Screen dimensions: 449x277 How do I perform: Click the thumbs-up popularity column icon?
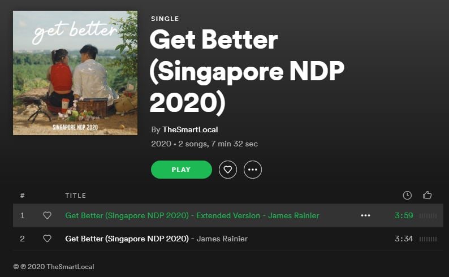click(x=428, y=195)
